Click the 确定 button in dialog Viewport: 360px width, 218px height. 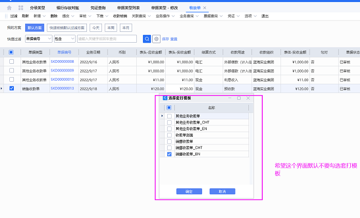pos(188,191)
